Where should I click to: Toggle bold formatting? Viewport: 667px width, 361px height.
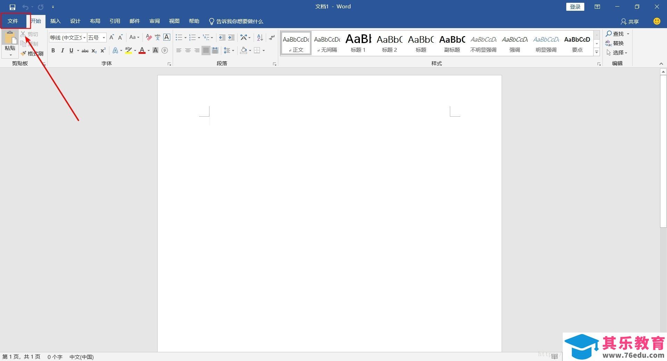(53, 51)
